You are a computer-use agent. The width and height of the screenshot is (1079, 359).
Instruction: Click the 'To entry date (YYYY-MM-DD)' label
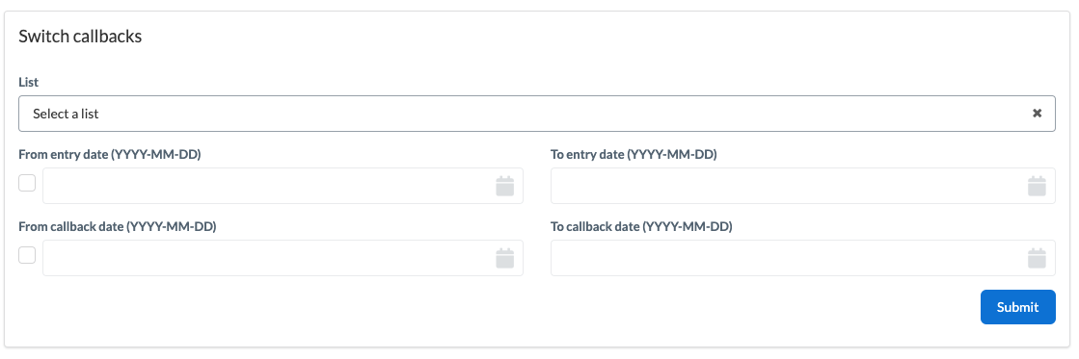[x=634, y=154]
